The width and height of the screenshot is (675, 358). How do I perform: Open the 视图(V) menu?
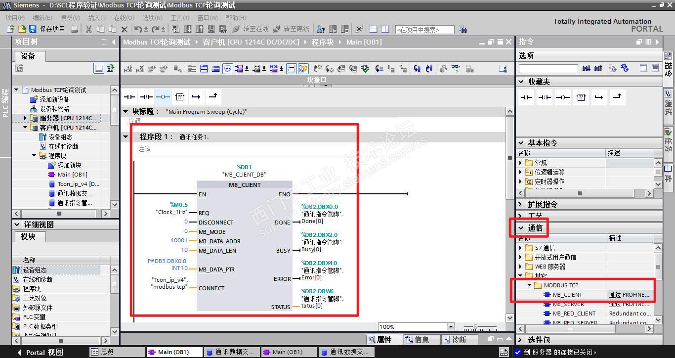[x=70, y=17]
